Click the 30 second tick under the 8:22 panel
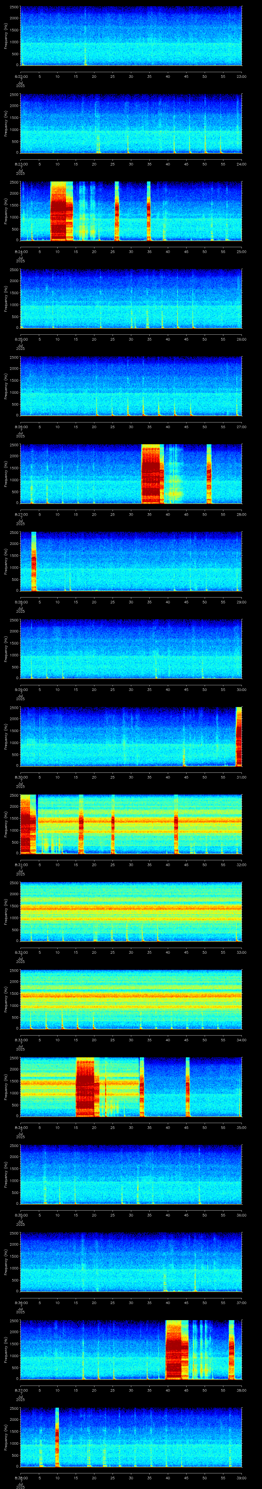Image resolution: width=262 pixels, height=1489 pixels. pos(131,76)
